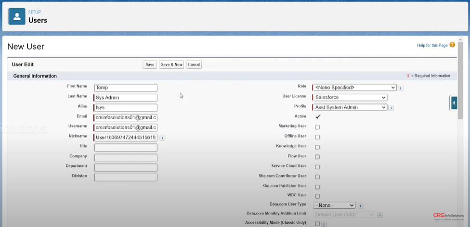Screen dimensions: 470x227
Task: Click info icon beside Data.com Monthly Addition Limit
Action: coord(380,215)
